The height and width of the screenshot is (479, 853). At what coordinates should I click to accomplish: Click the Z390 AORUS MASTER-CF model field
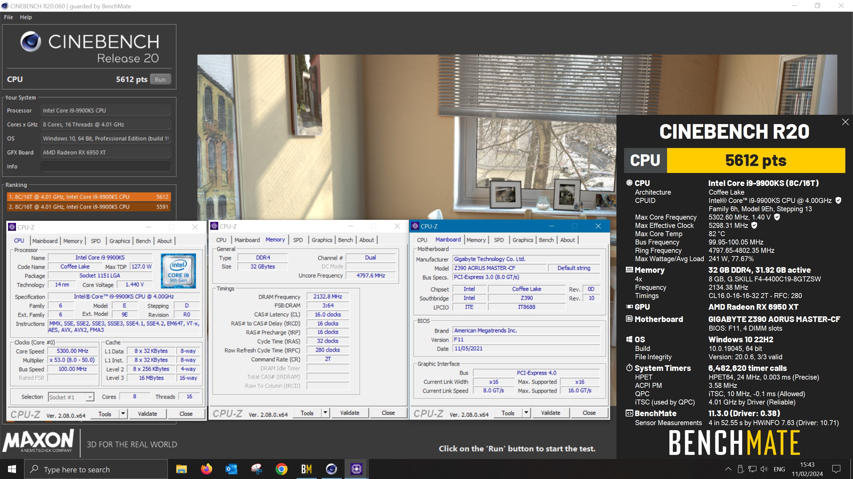pos(499,268)
